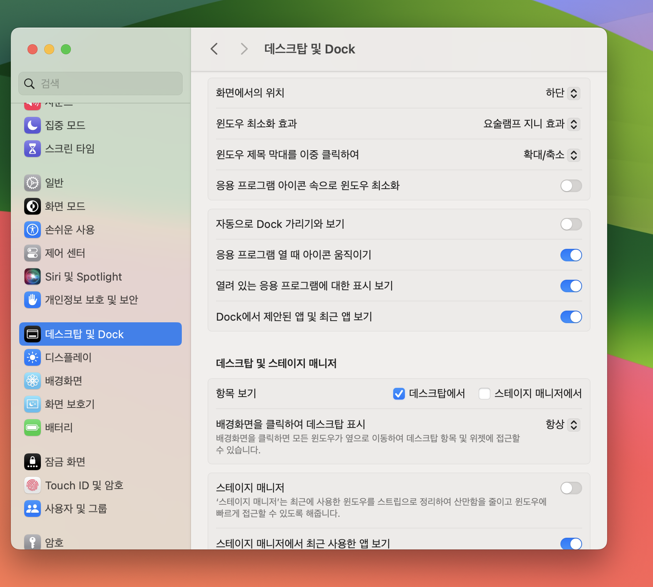Open Touch ID 및 암호 settings
653x587 pixels.
100,485
